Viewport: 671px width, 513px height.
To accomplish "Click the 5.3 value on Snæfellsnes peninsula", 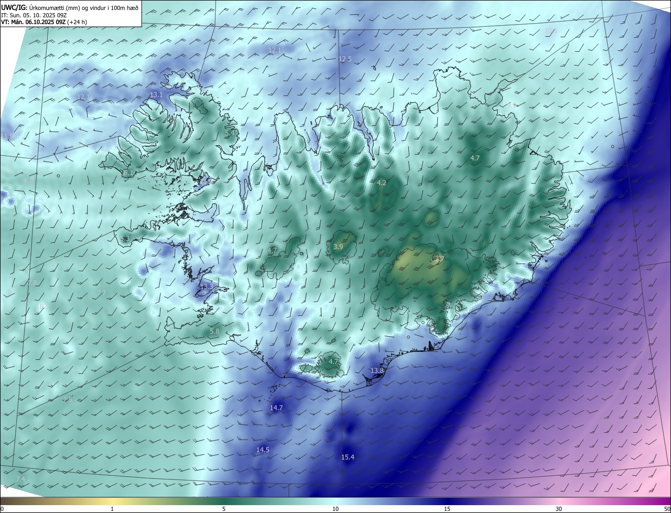I will 125,239.
